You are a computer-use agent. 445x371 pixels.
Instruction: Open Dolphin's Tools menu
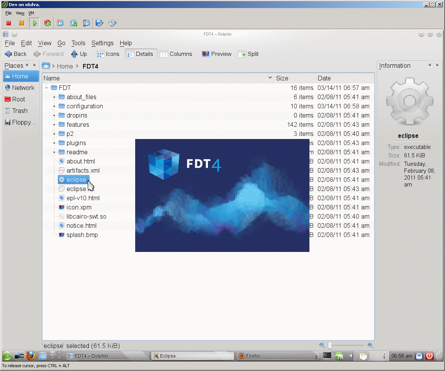pyautogui.click(x=78, y=43)
